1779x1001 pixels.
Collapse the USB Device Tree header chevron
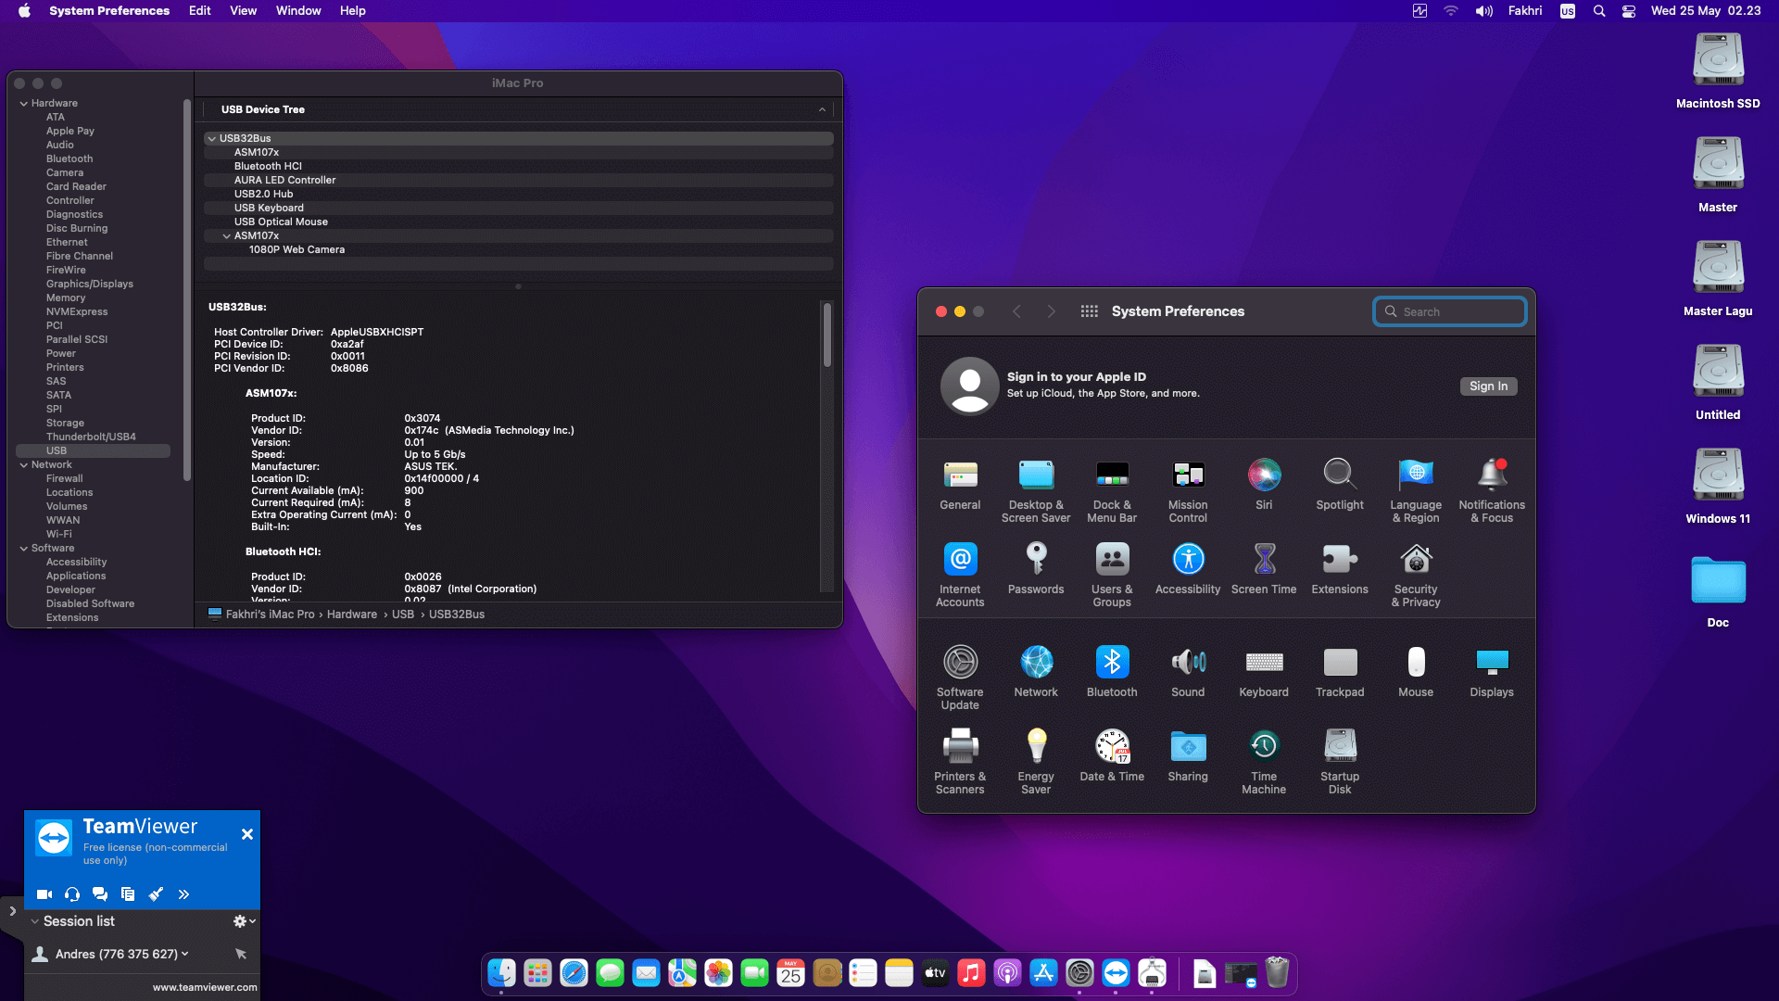point(822,110)
